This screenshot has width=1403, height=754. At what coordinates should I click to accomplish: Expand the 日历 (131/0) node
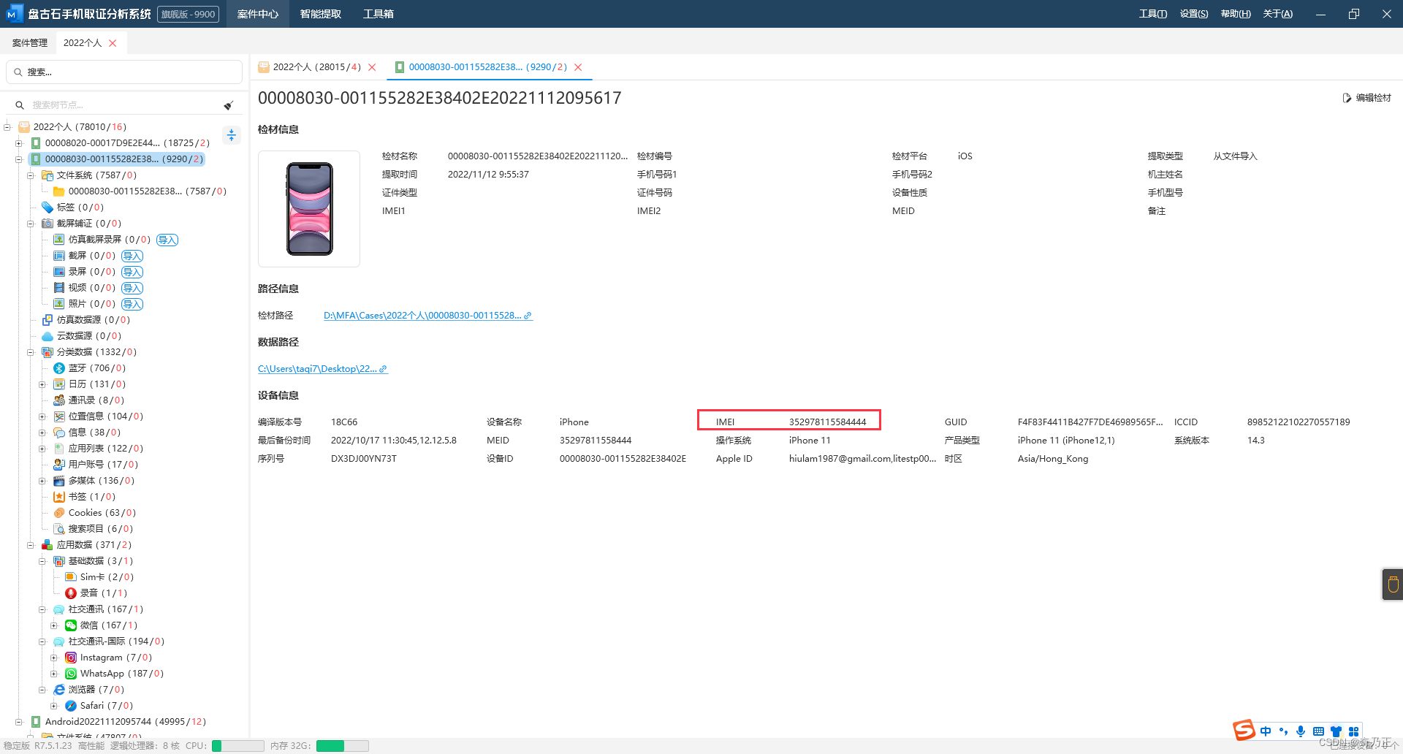42,384
